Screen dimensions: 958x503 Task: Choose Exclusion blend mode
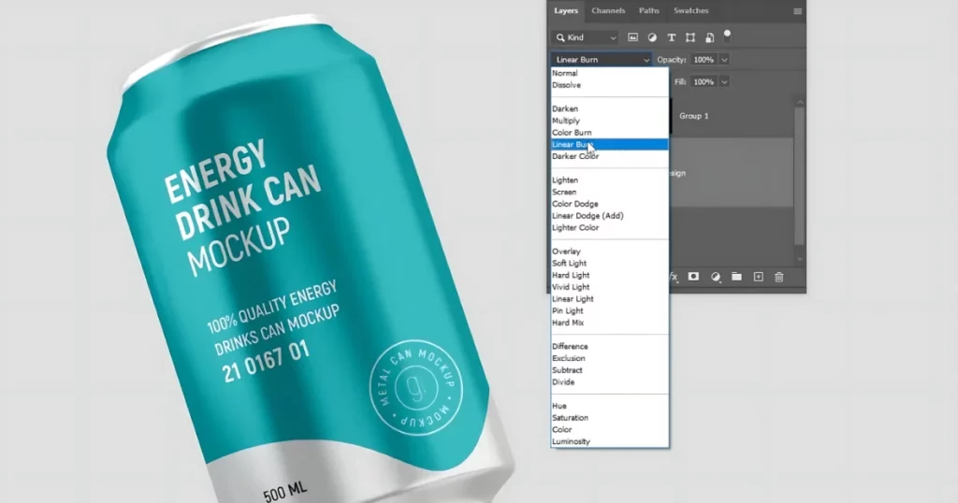click(610, 358)
